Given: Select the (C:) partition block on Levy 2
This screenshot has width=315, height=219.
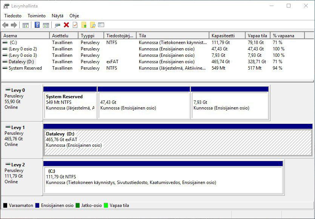Looking at the screenshot, I should coord(163,179).
